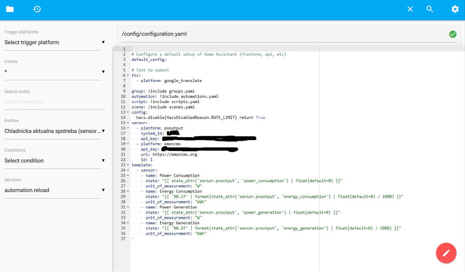Click 'Energy Generation' name on line 34
Viewport: 465px width, 272px height.
(x=180, y=223)
